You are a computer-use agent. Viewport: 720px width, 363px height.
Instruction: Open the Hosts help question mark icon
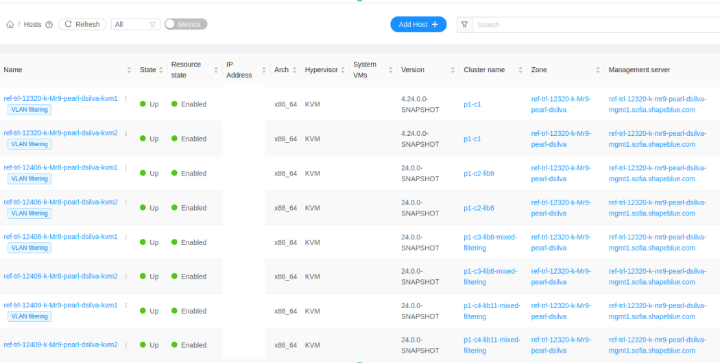pyautogui.click(x=49, y=25)
